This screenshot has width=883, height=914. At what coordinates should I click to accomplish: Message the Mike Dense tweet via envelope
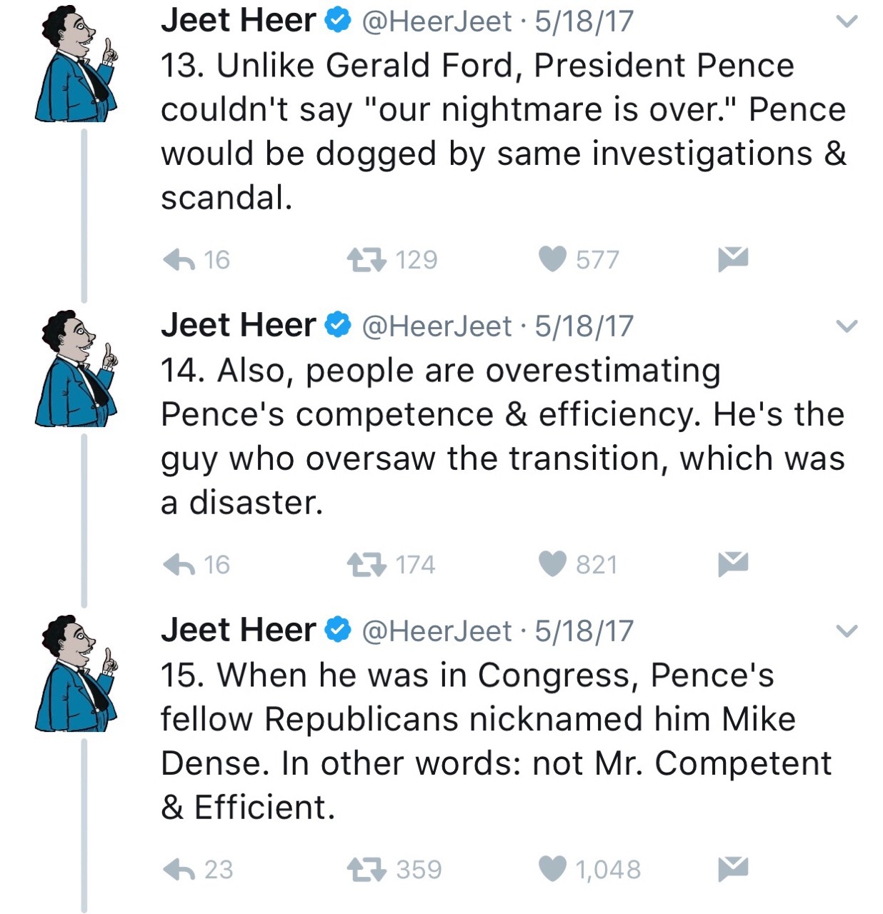(x=733, y=869)
